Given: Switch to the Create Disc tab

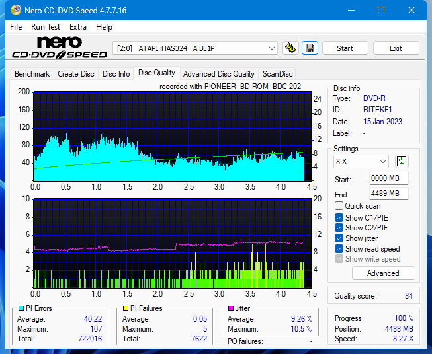Looking at the screenshot, I should [x=76, y=74].
